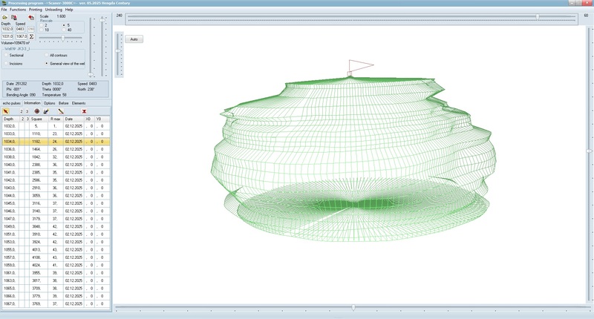Switch to the echo pulses tab
Screen dimensions: 594x319
[x=11, y=103]
